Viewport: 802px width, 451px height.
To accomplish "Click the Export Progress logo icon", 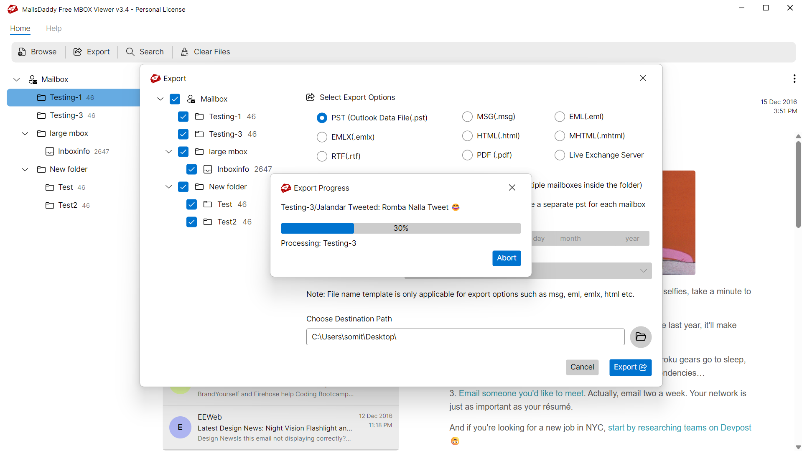I will (286, 188).
